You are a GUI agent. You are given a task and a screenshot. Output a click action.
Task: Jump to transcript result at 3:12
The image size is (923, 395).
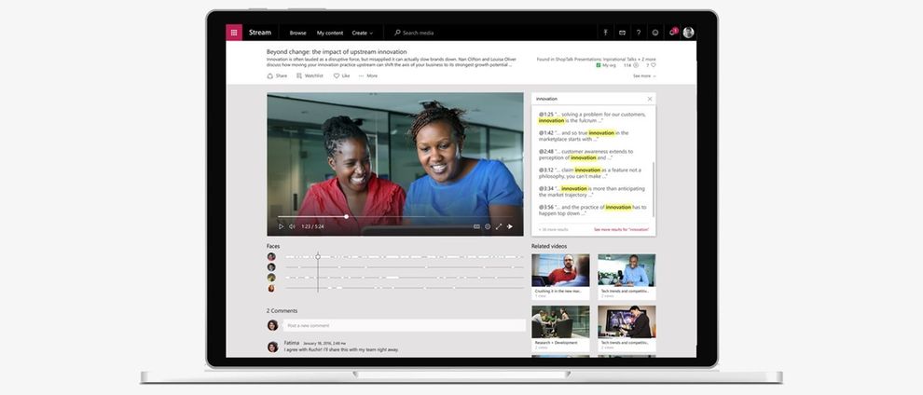pos(590,173)
